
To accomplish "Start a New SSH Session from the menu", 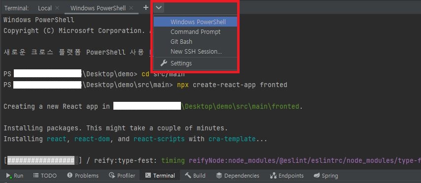I will (x=195, y=52).
